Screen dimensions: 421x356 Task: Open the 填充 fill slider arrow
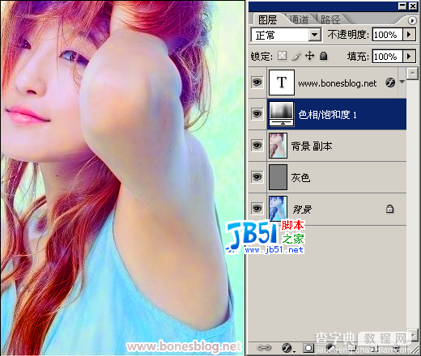410,57
